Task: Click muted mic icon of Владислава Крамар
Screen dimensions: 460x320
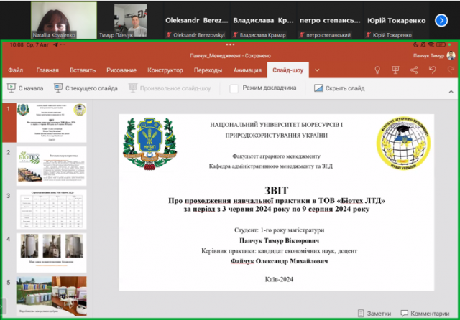Action: click(235, 35)
